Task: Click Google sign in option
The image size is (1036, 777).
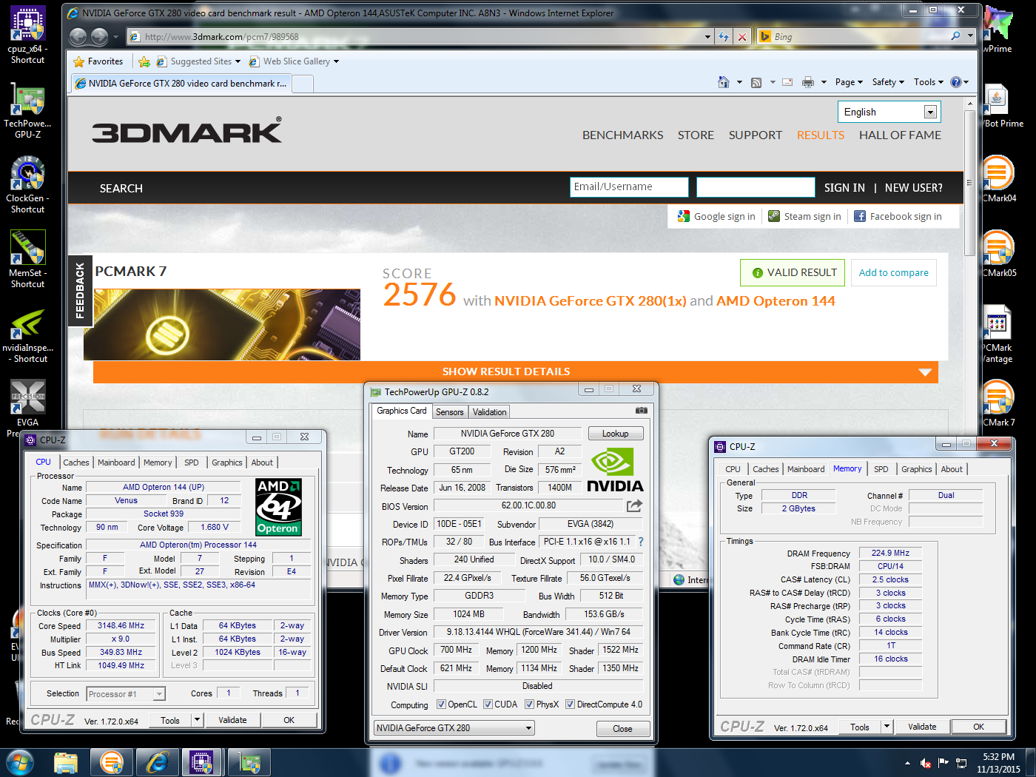Action: pos(716,216)
